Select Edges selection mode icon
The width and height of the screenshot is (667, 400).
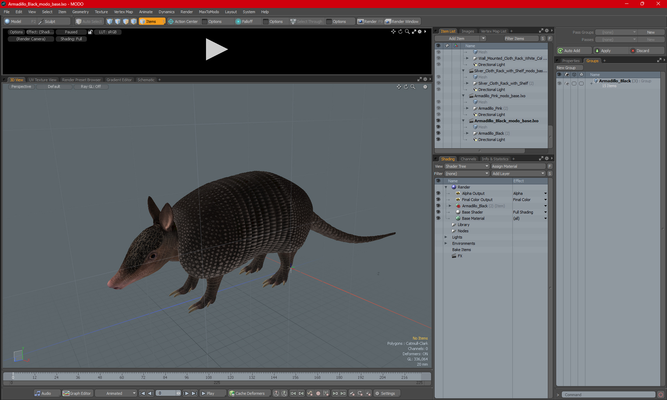pyautogui.click(x=118, y=22)
